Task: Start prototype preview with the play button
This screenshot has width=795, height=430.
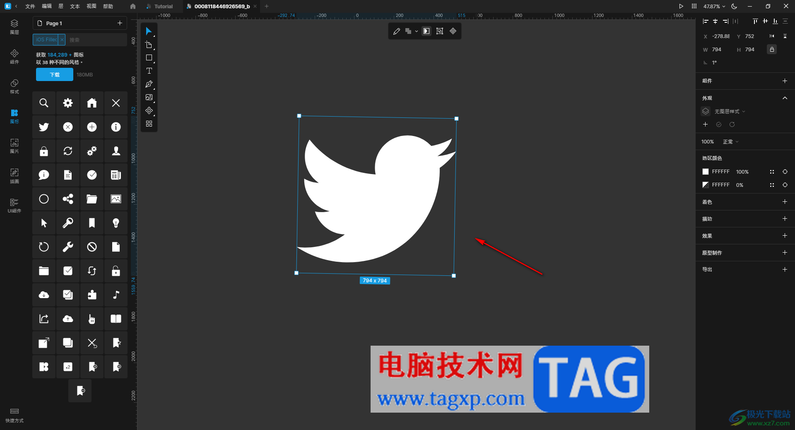Action: click(681, 6)
